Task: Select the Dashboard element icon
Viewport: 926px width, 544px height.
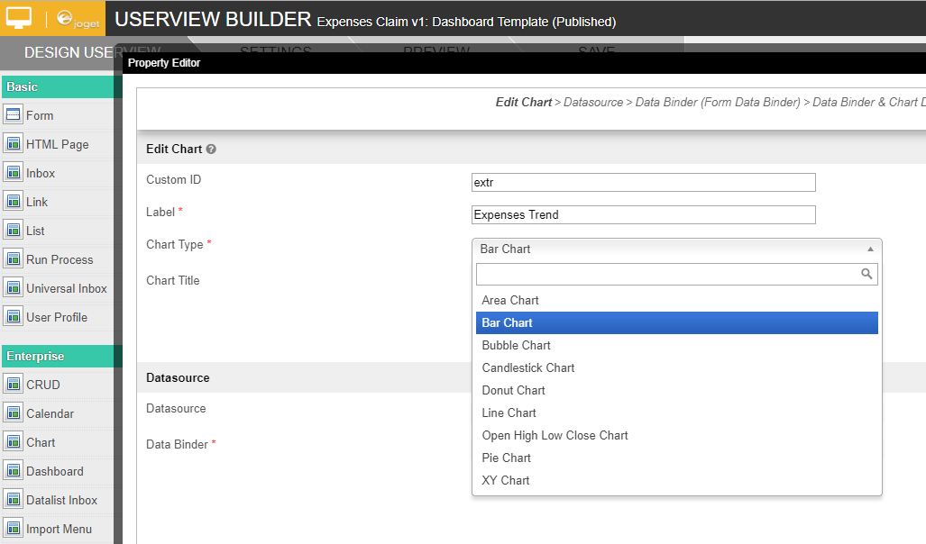Action: coord(13,471)
